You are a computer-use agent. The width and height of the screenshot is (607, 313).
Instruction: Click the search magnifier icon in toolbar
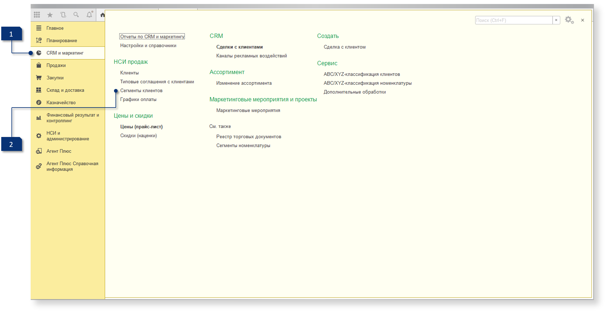(76, 15)
